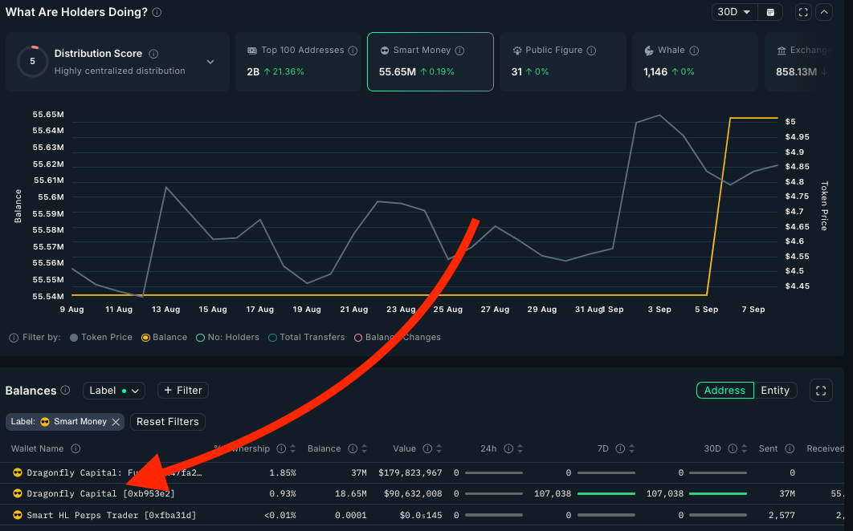Remove the Smart Money label chip
Image resolution: width=853 pixels, height=531 pixels.
click(116, 422)
